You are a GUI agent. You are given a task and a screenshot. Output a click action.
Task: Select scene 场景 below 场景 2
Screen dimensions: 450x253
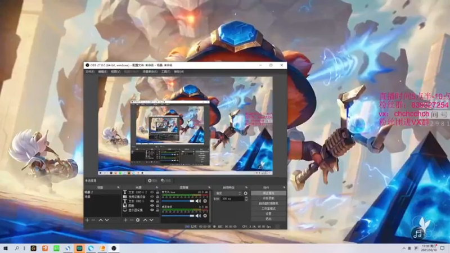click(102, 197)
